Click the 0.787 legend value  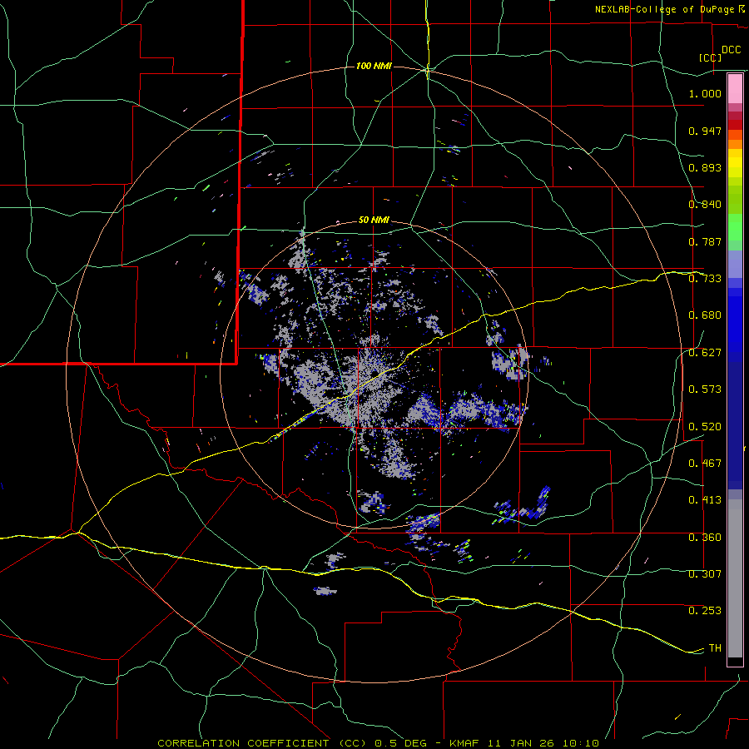coord(705,241)
